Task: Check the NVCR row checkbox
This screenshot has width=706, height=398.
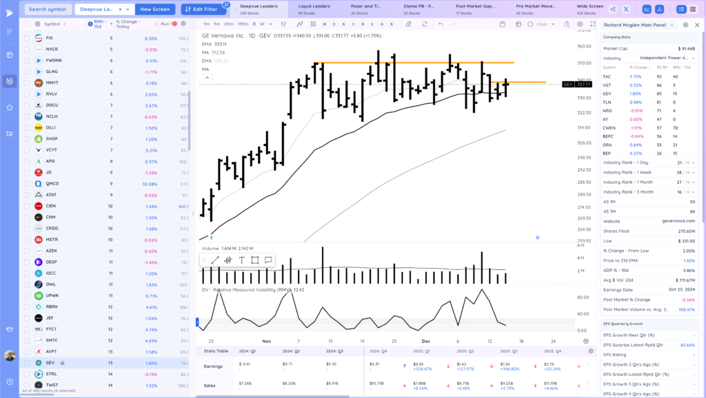Action: [27, 50]
